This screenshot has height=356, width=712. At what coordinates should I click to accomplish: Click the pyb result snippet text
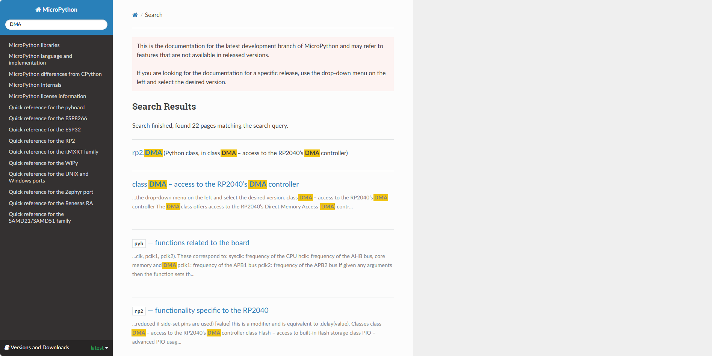(262, 265)
